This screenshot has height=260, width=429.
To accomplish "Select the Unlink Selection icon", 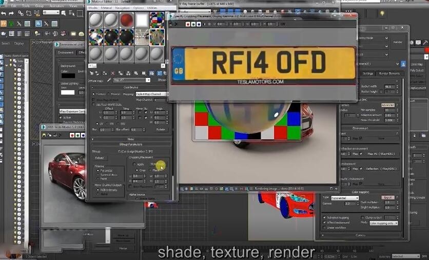I will click(29, 13).
